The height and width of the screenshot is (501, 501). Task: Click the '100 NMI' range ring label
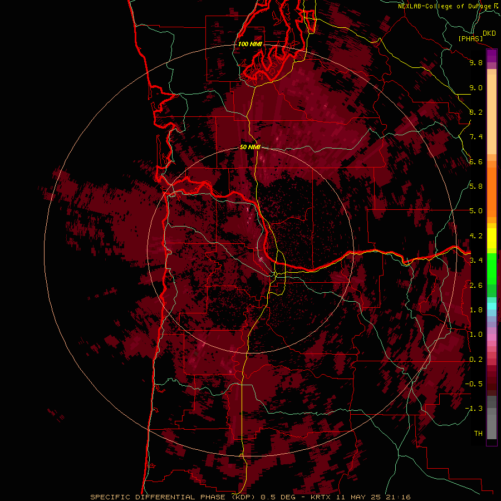(250, 44)
